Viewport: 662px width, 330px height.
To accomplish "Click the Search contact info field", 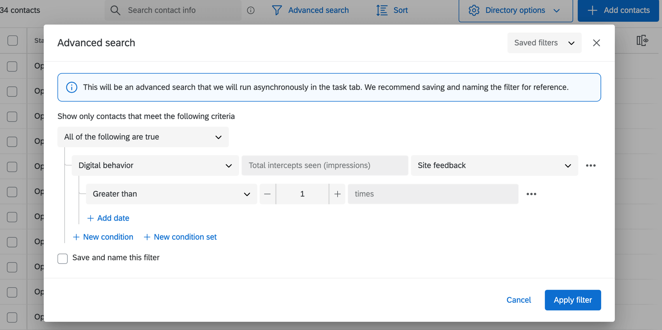I will coord(179,10).
